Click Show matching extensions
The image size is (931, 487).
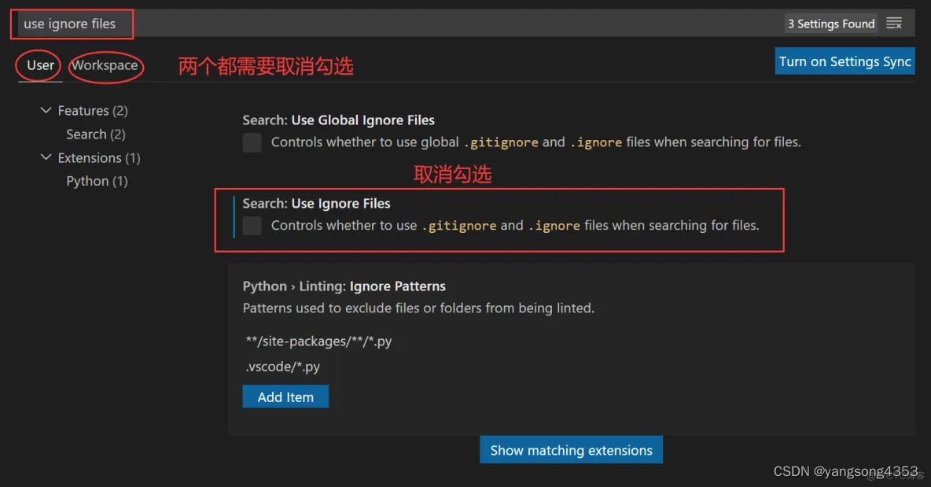[x=571, y=449]
